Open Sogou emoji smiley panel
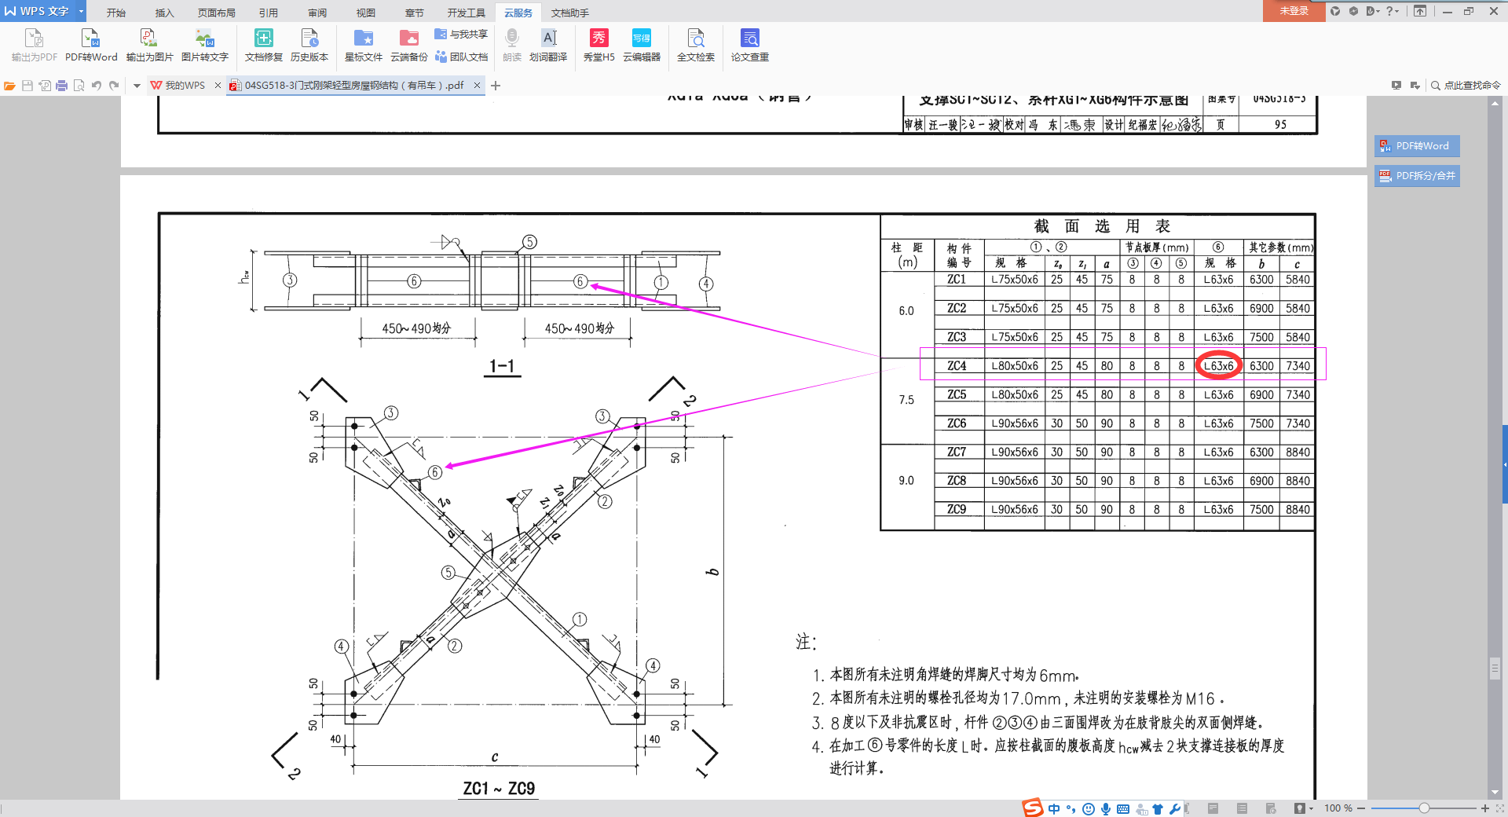This screenshot has height=817, width=1508. tap(1089, 808)
